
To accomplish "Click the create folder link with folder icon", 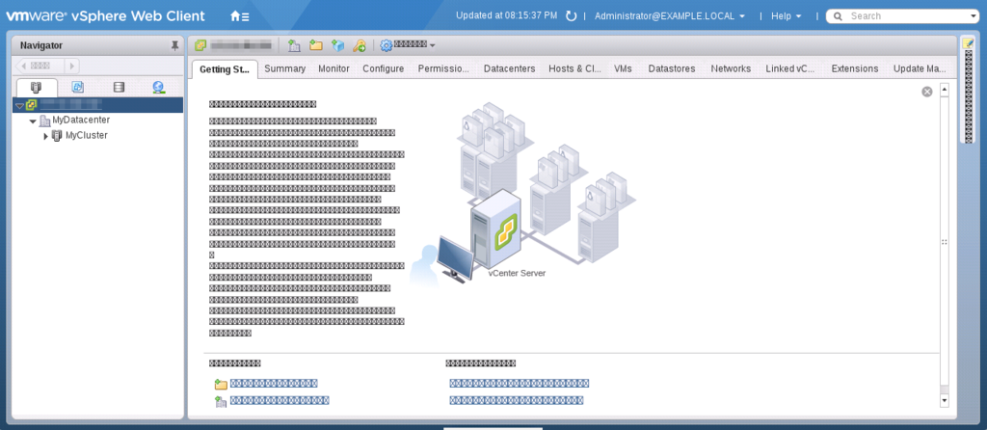I will point(274,384).
